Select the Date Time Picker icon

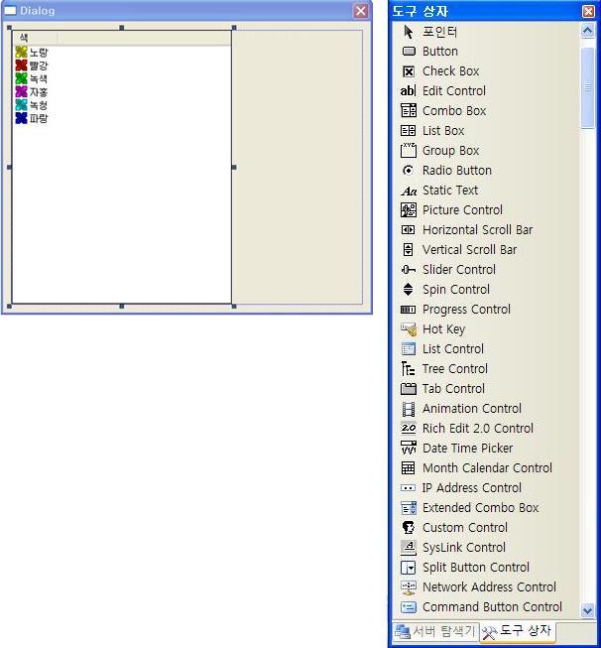(409, 448)
